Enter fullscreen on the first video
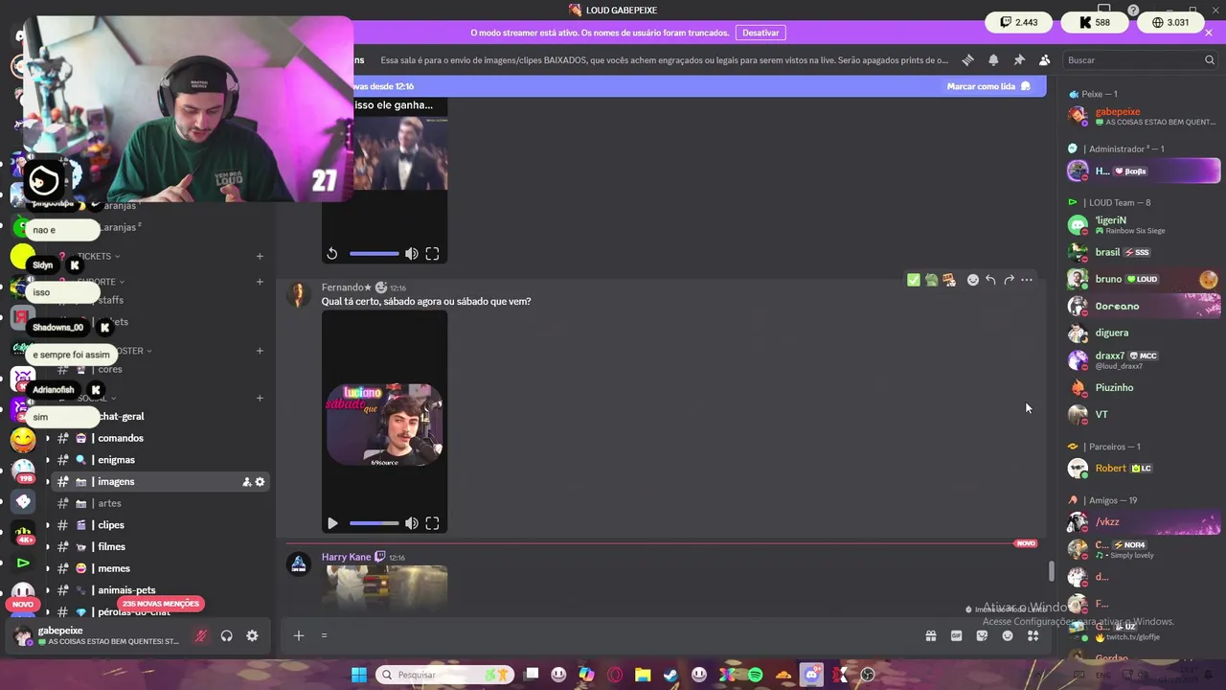Viewport: 1226px width, 690px height. [x=433, y=254]
